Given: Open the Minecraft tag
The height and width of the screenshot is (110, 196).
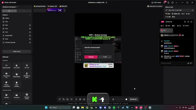Looking at the screenshot, I should click(63, 6).
